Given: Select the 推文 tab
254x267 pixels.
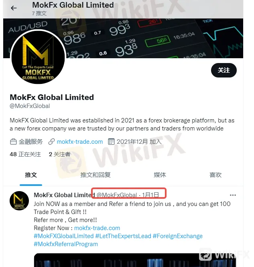Looking at the screenshot, I should click(31, 175).
